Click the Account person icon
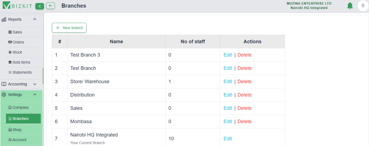 click(10, 140)
